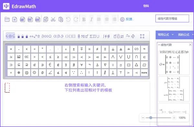Insert the identical-to (≡) symbol
Viewport: 194px width, 127px height.
tap(105, 49)
